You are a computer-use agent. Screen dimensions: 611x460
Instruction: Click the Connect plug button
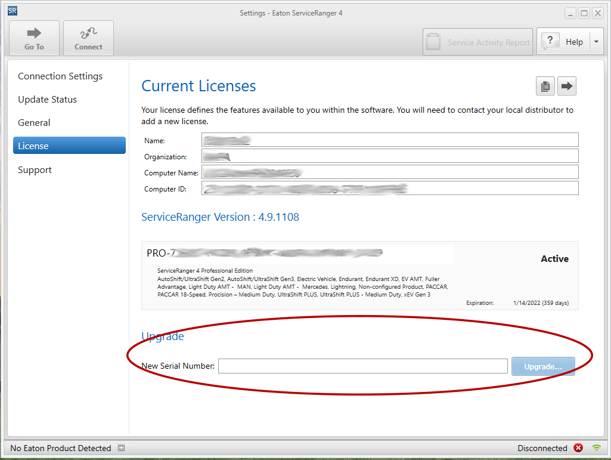click(x=88, y=38)
